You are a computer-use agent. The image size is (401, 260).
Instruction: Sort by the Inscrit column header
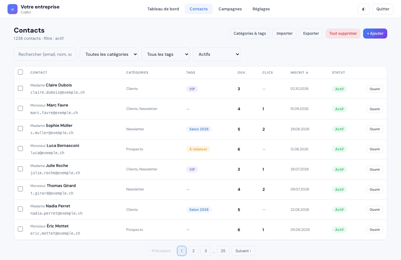(x=299, y=73)
